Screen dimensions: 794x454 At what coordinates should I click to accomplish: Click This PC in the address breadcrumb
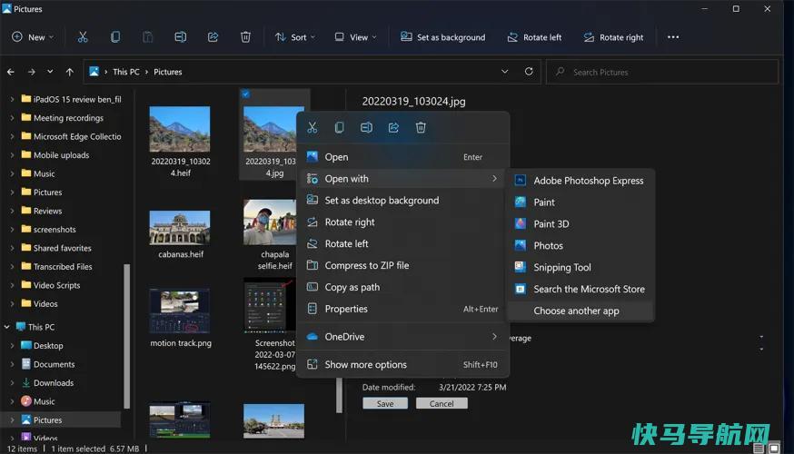[126, 72]
